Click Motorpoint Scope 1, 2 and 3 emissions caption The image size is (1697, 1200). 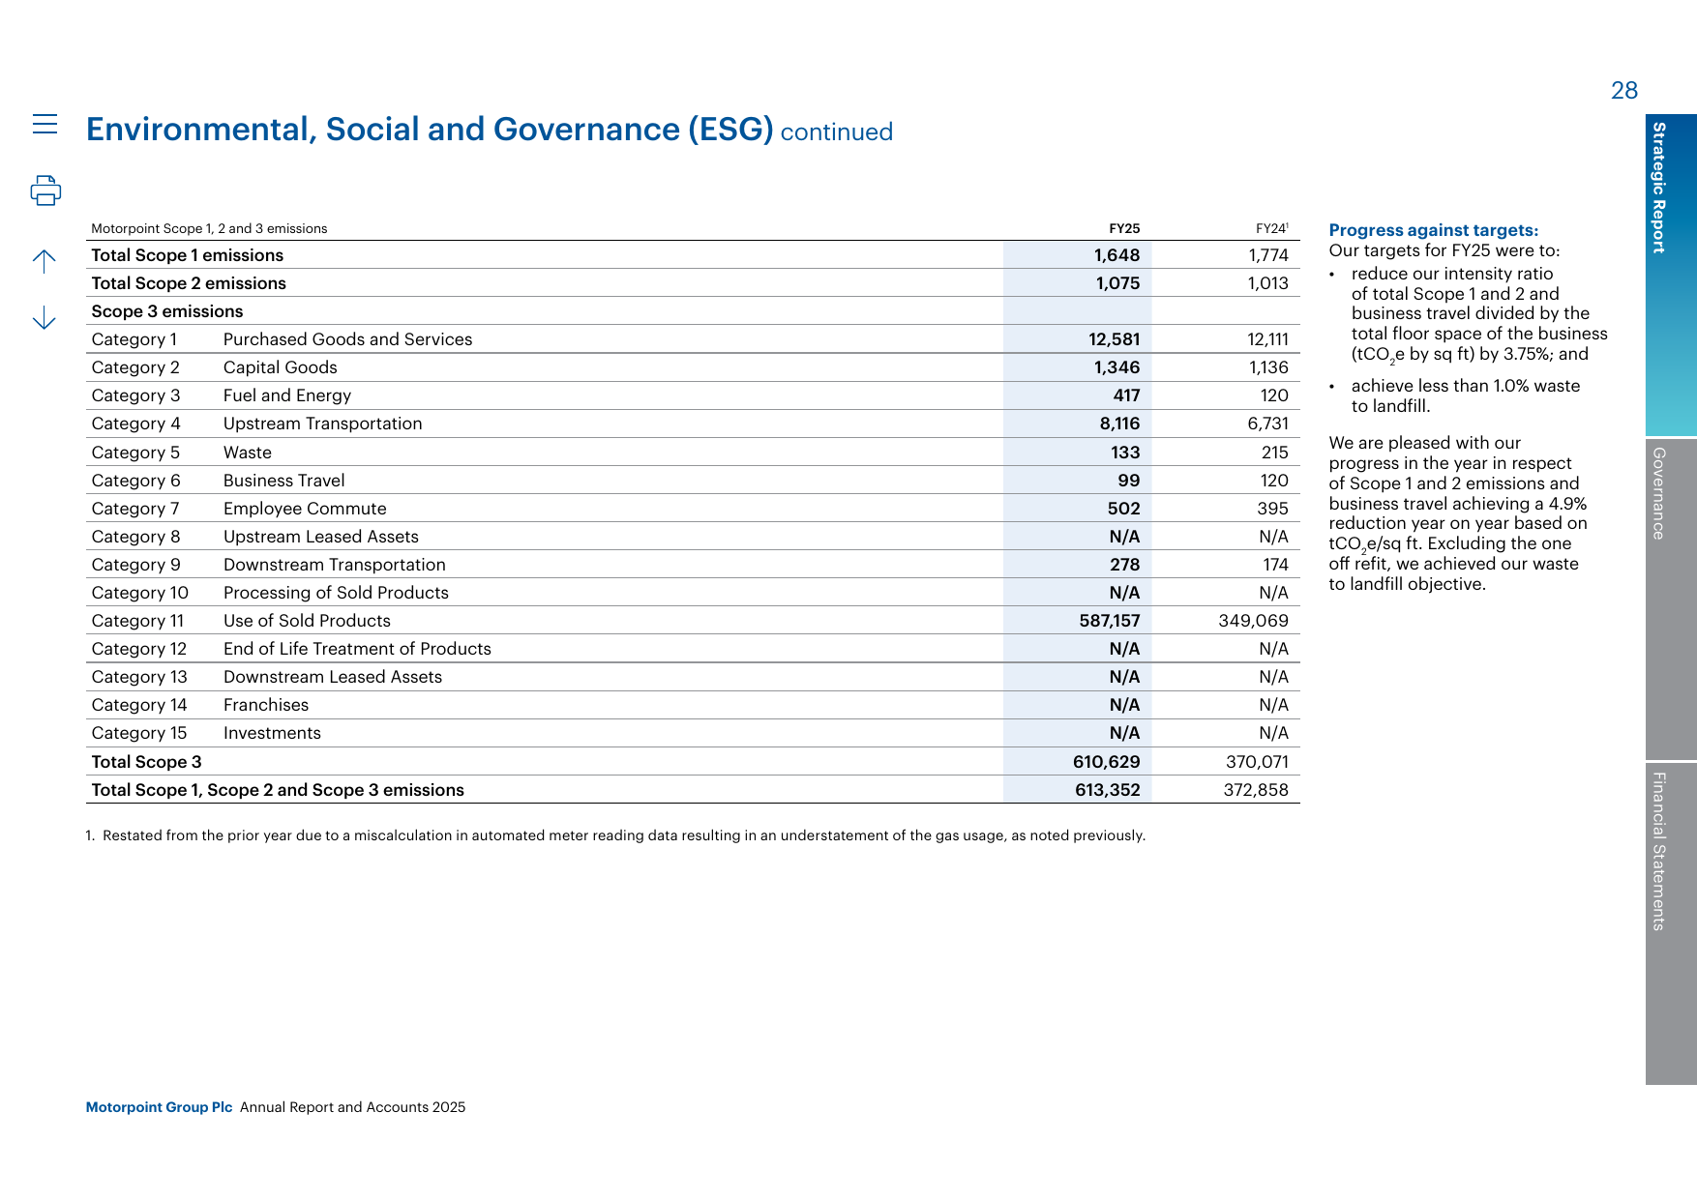209,229
